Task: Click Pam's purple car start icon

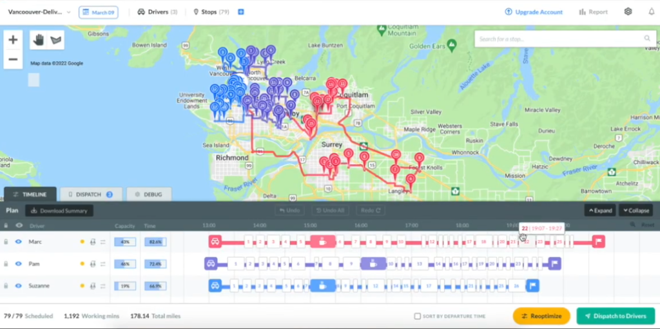Action: [x=211, y=264]
